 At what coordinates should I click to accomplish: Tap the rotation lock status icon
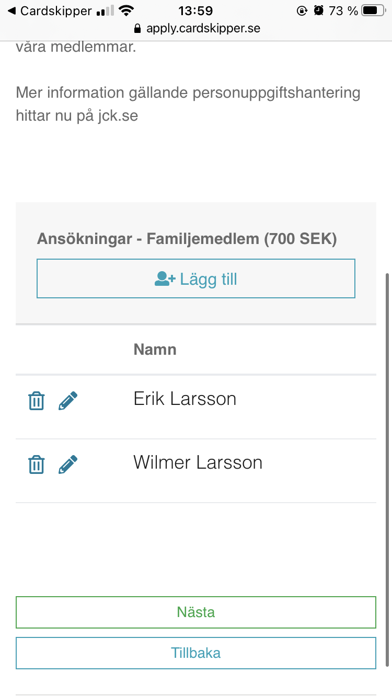(302, 10)
